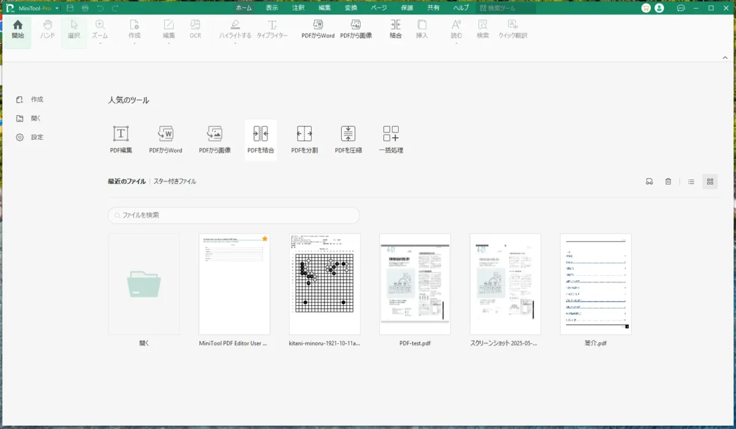Viewport: 736px width, 429px height.
Task: Select the ハンド hand tool
Action: click(x=47, y=29)
